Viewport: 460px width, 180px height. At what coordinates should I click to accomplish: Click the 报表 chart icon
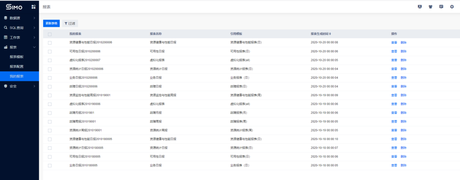click(x=6, y=47)
